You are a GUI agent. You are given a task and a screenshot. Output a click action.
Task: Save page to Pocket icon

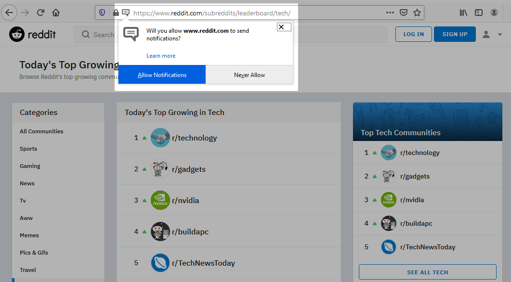(x=404, y=13)
